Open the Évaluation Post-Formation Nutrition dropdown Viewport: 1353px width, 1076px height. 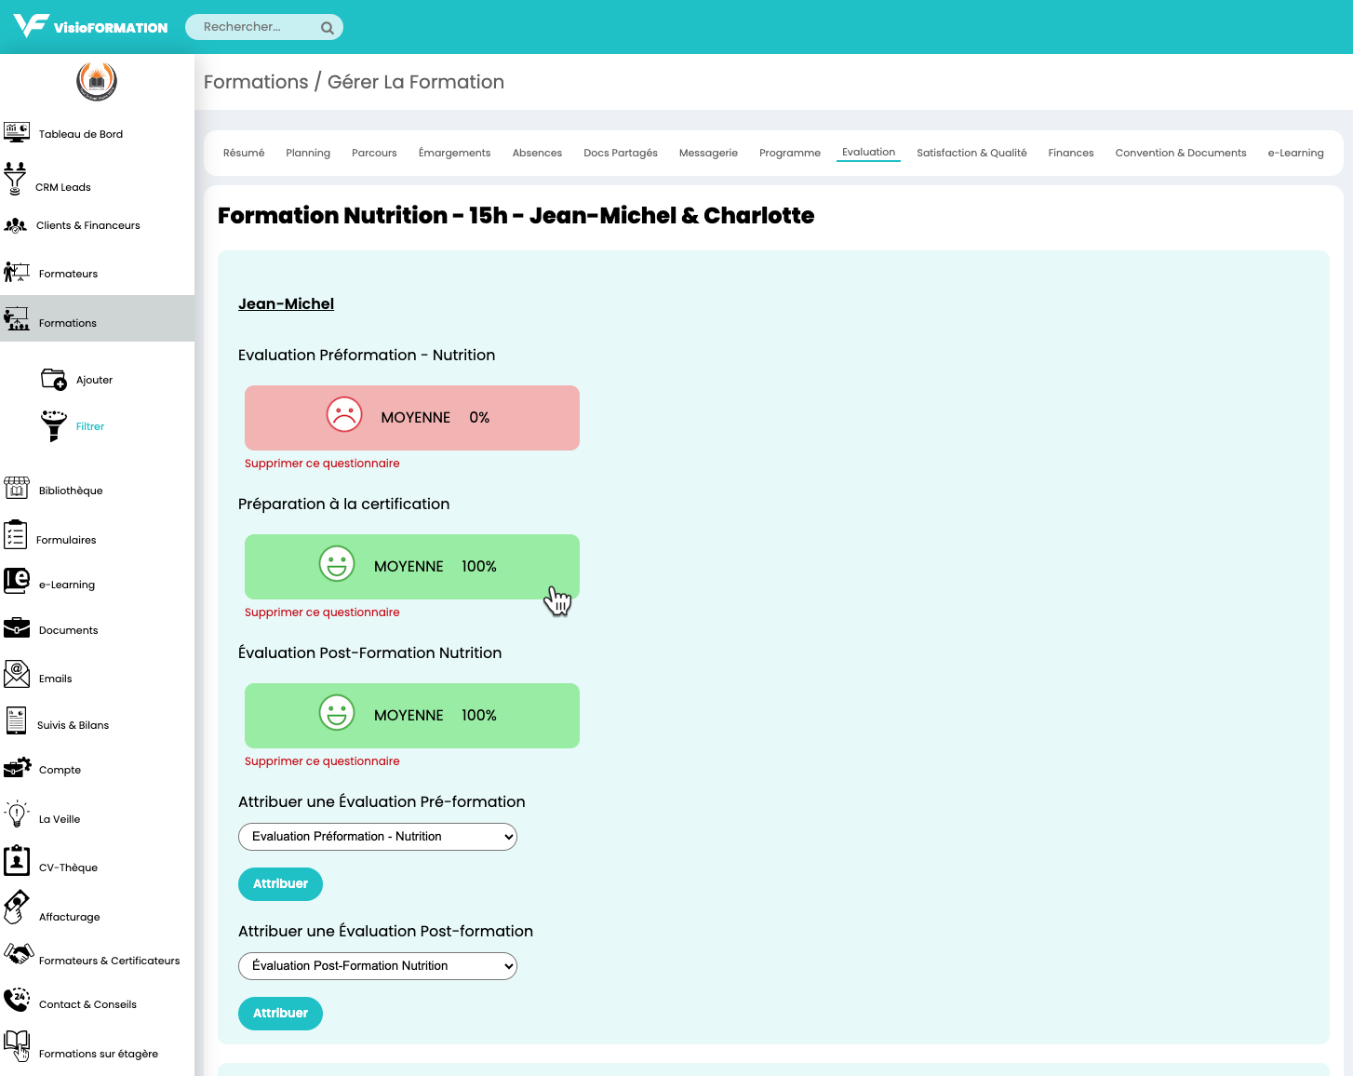(378, 966)
